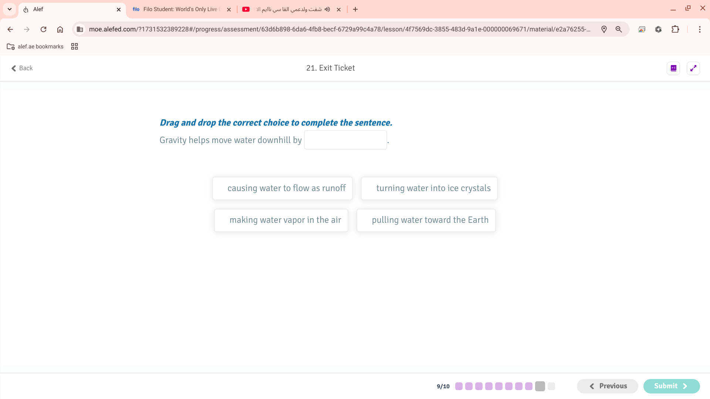Open the browser extensions puzzle icon
Image resolution: width=710 pixels, height=399 pixels.
click(675, 29)
